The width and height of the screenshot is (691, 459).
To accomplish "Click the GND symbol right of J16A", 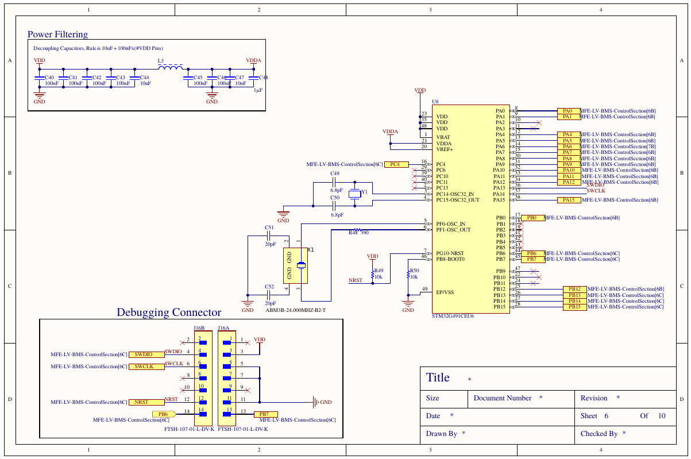I will [x=323, y=402].
